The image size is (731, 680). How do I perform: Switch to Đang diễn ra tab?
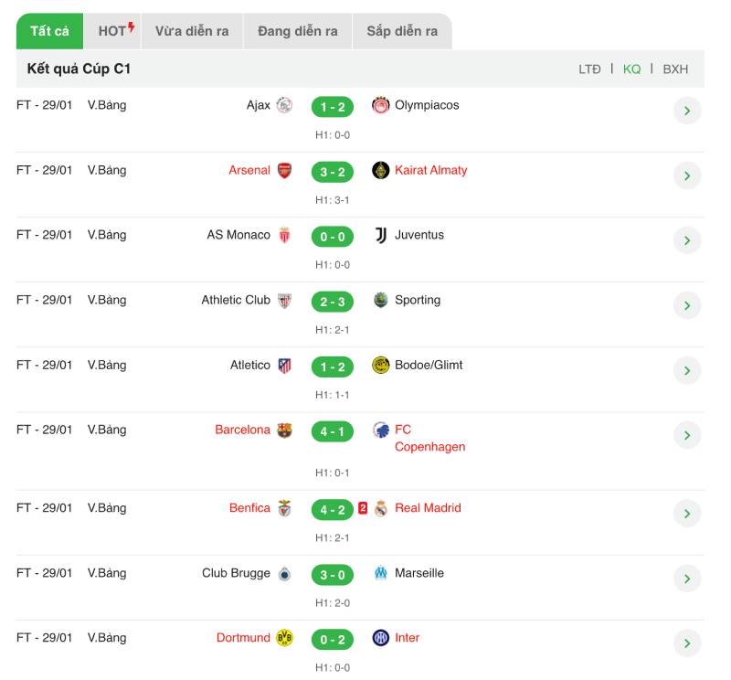[x=298, y=31]
